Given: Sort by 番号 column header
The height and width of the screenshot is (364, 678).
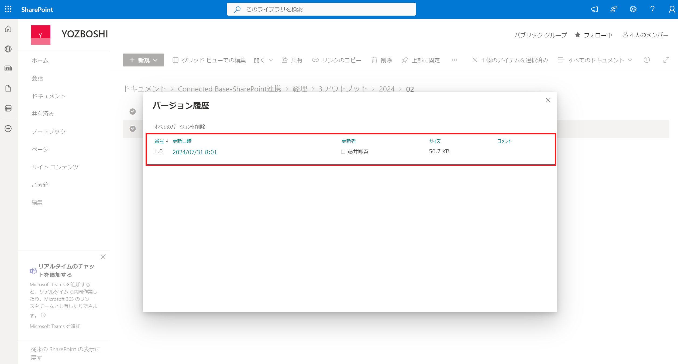Looking at the screenshot, I should pyautogui.click(x=159, y=141).
